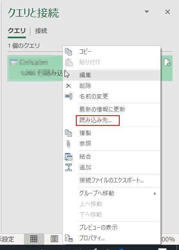Click the append icon beside 追加
Screen dimensions: 179x250
pyautogui.click(x=69, y=167)
